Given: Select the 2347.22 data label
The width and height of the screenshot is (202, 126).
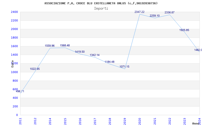Looking at the screenshot, I should pyautogui.click(x=140, y=12).
